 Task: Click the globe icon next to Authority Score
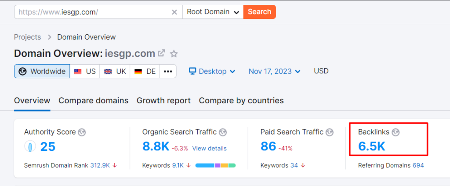coord(82,132)
